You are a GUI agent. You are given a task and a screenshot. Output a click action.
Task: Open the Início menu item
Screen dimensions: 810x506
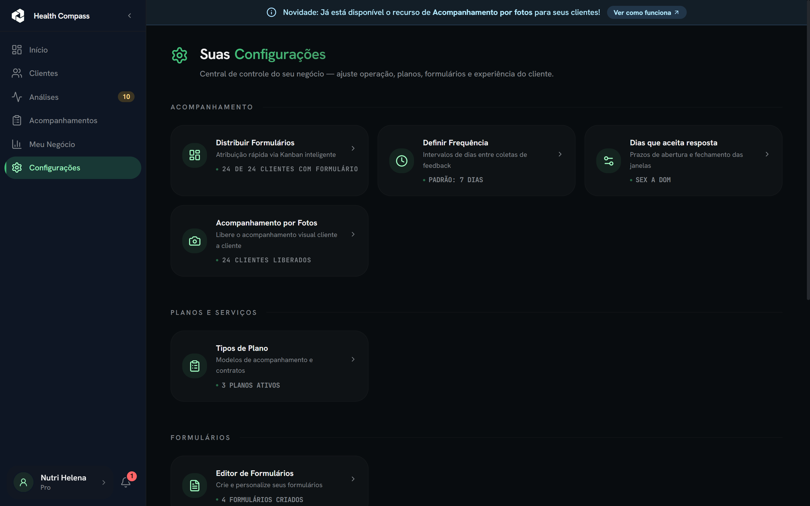[x=73, y=50]
